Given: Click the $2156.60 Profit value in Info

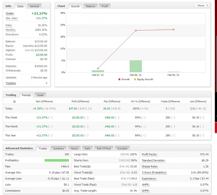Looking at the screenshot, I should coord(42,55).
